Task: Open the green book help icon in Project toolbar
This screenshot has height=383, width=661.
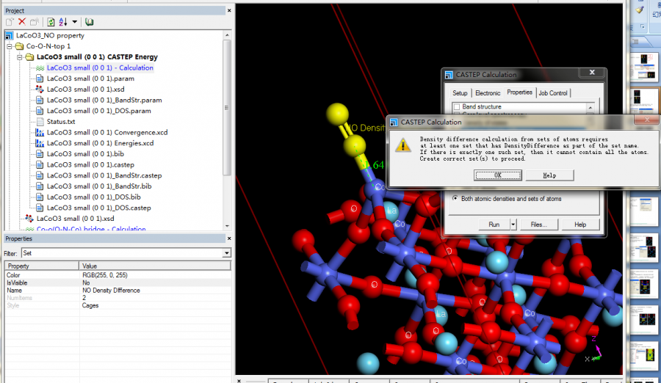Action: 89,22
